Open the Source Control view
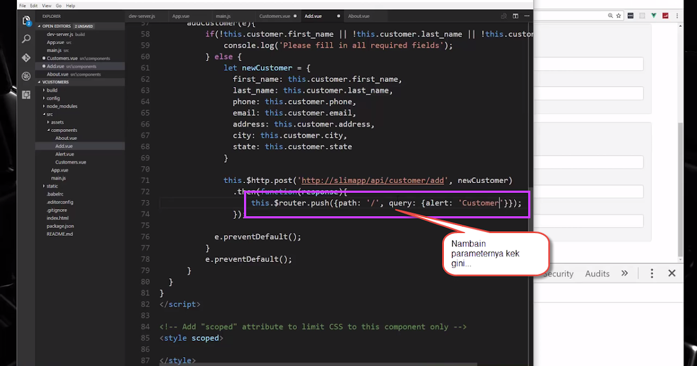Viewport: 697px width, 366px height. point(26,58)
